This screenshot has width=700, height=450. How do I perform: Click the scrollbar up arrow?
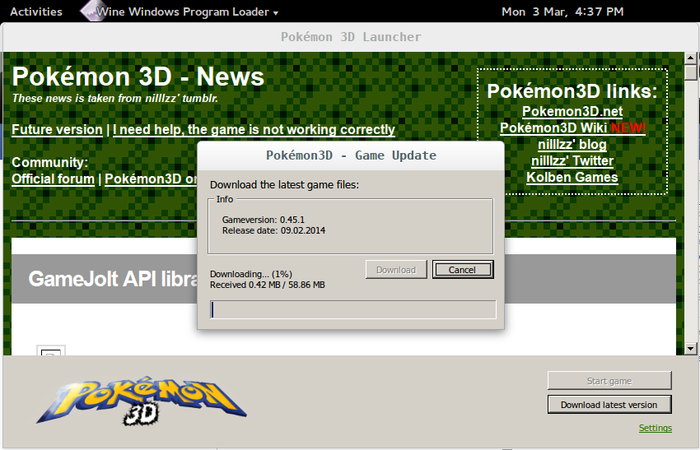coord(691,58)
